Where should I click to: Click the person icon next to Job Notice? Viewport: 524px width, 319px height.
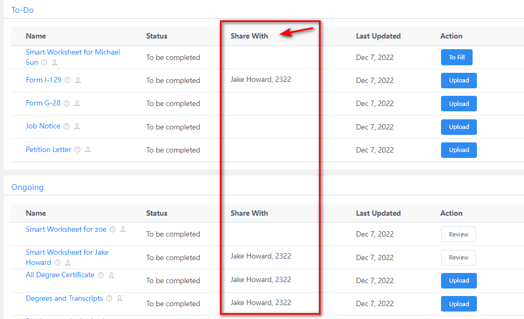[77, 127]
